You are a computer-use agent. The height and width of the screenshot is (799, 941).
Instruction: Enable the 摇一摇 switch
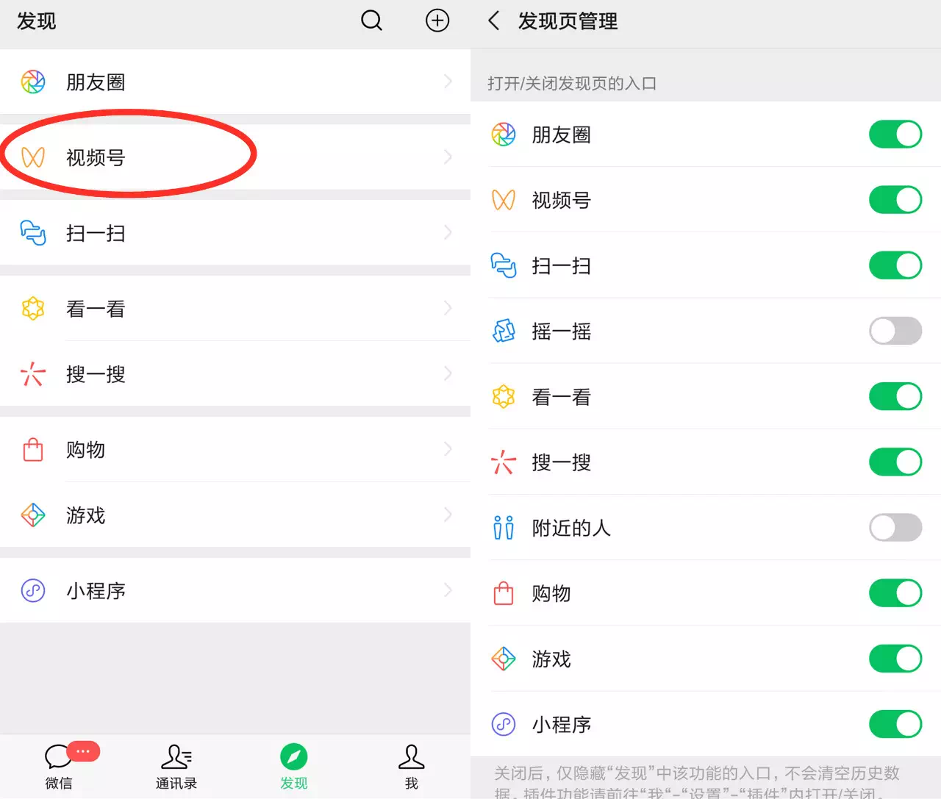pyautogui.click(x=895, y=331)
